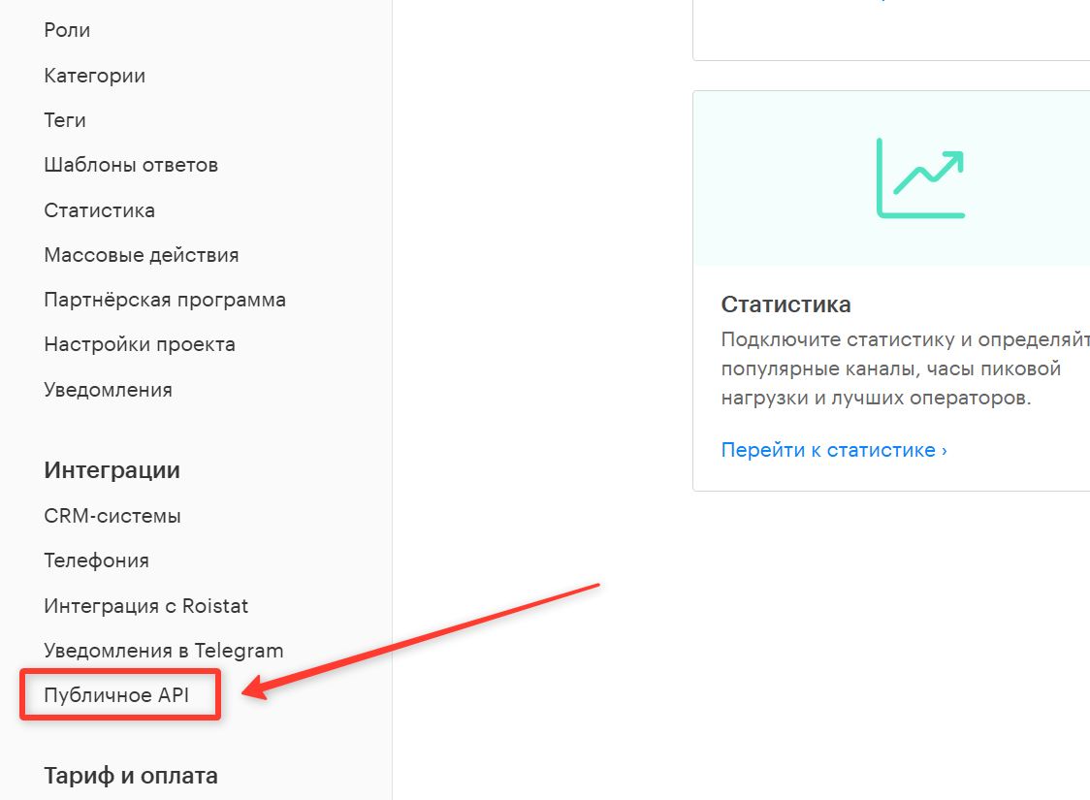
Task: Select Телефония integration item
Action: 96,560
